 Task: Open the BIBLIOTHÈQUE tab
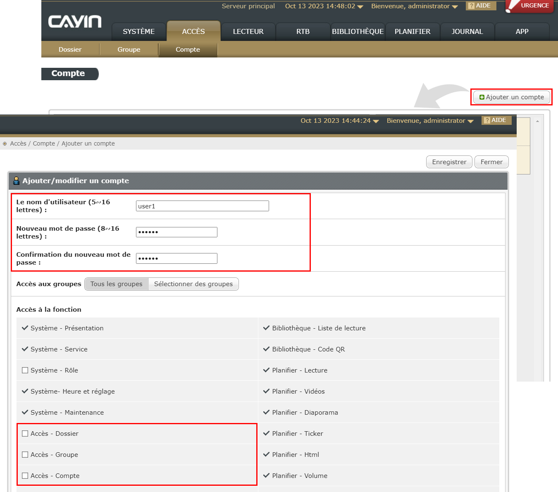[x=358, y=31]
